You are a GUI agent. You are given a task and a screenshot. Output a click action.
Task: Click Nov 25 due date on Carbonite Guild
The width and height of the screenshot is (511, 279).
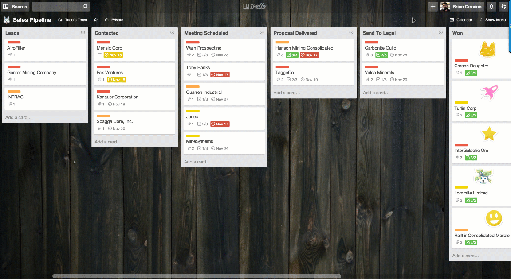[399, 55]
